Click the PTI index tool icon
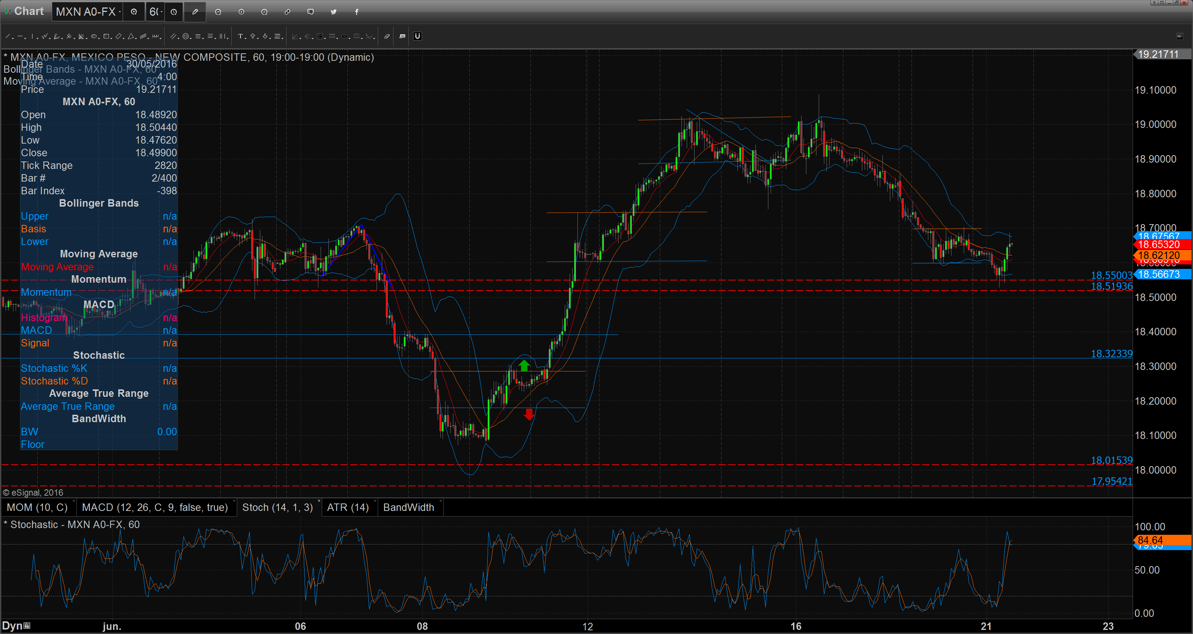The height and width of the screenshot is (634, 1193). tap(357, 36)
